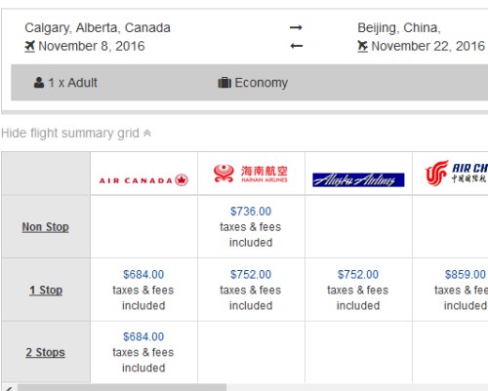This screenshot has width=488, height=391.
Task: Click the departure airplane icon by November 8
Action: pyautogui.click(x=29, y=46)
